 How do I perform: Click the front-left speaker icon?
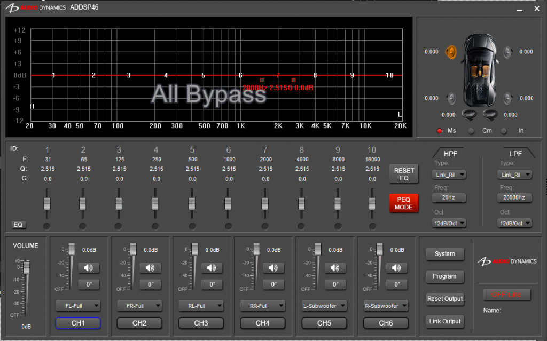pyautogui.click(x=451, y=52)
